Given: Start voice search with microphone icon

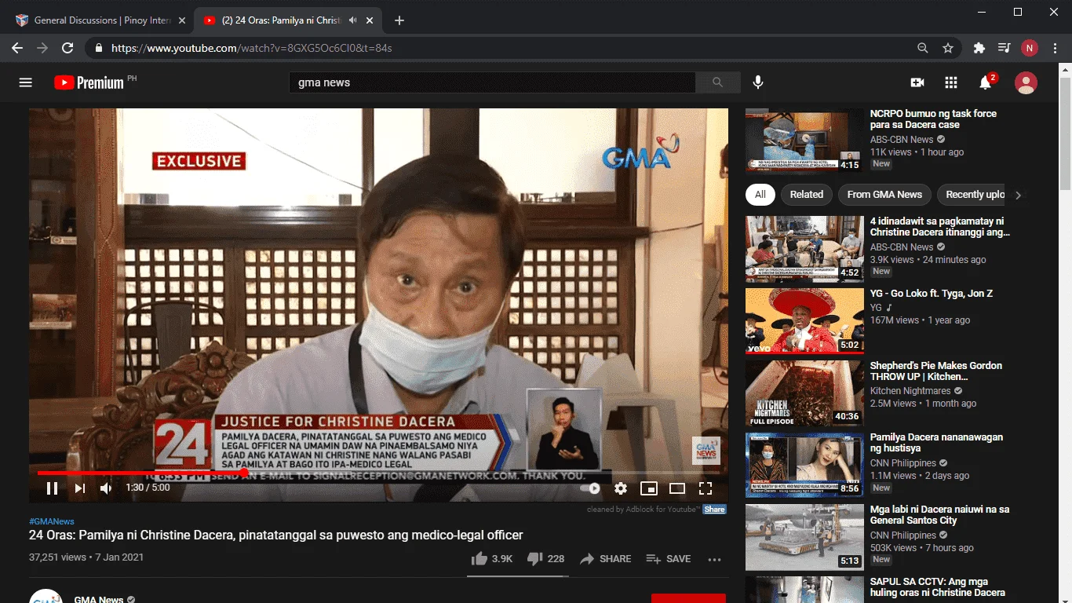Looking at the screenshot, I should click(758, 82).
